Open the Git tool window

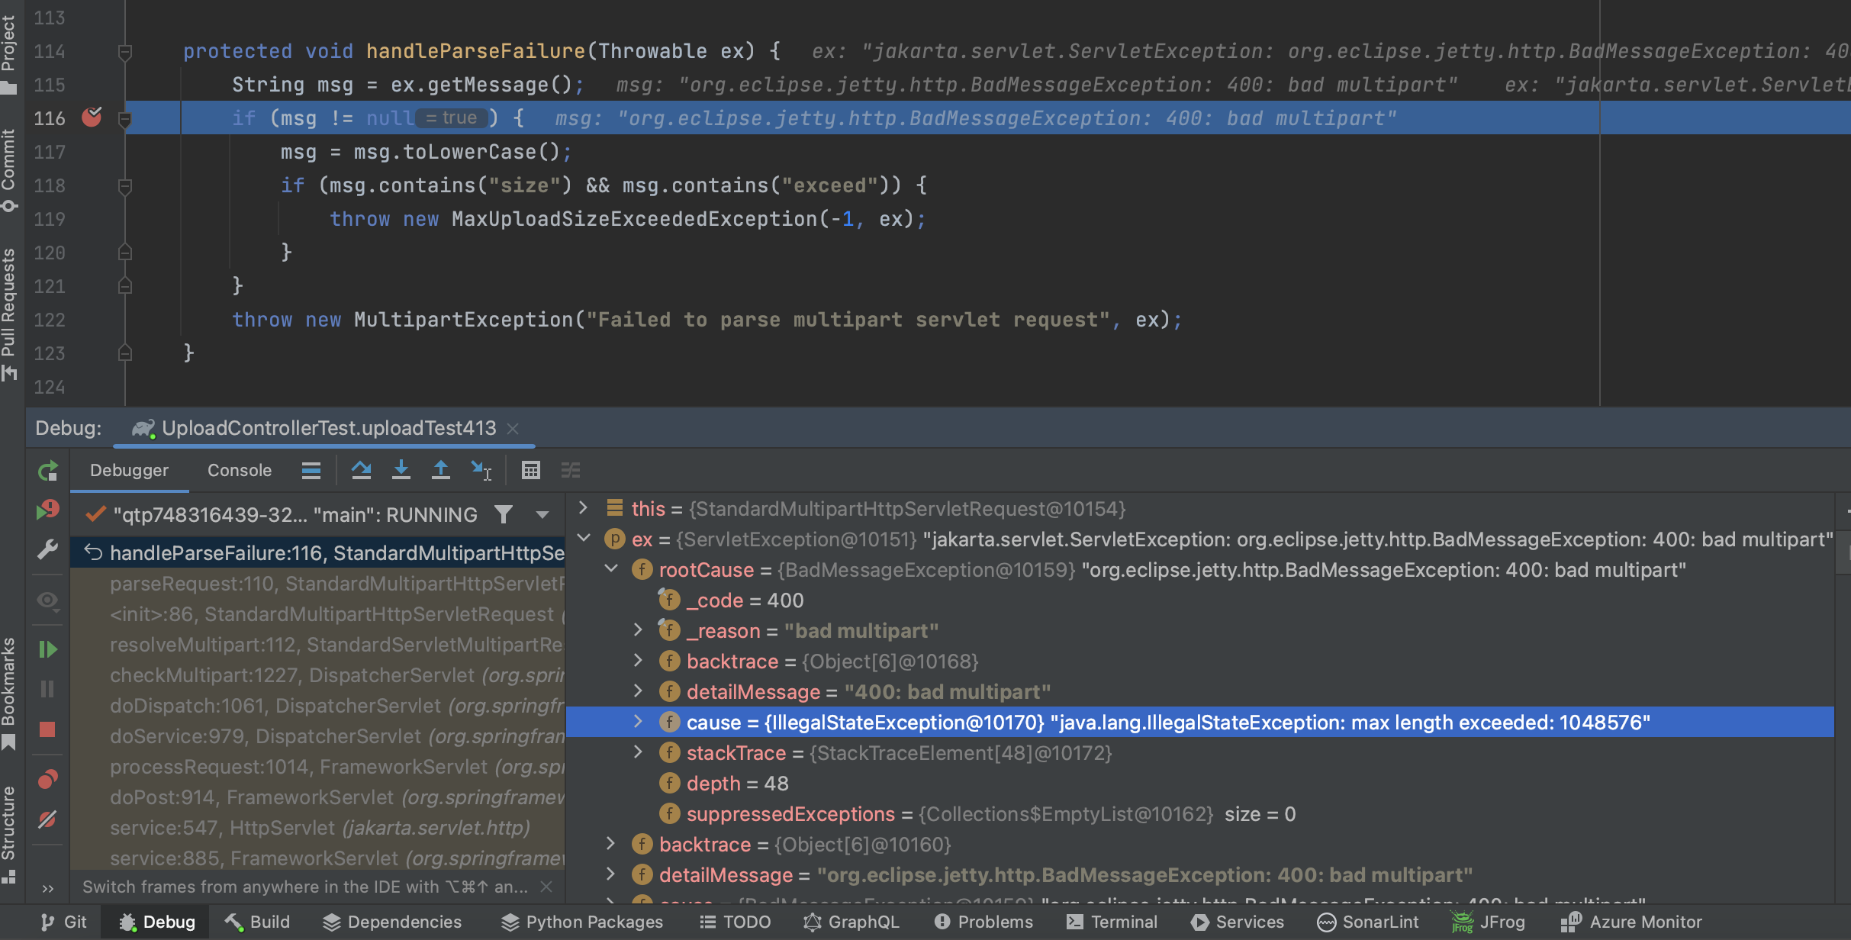click(x=64, y=922)
